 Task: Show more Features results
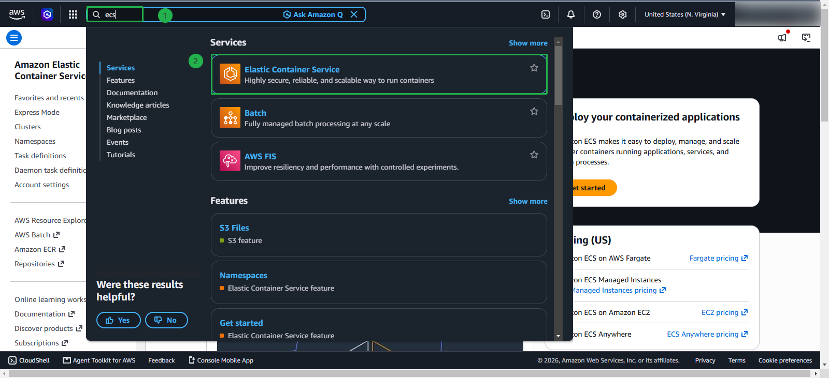[x=528, y=201]
